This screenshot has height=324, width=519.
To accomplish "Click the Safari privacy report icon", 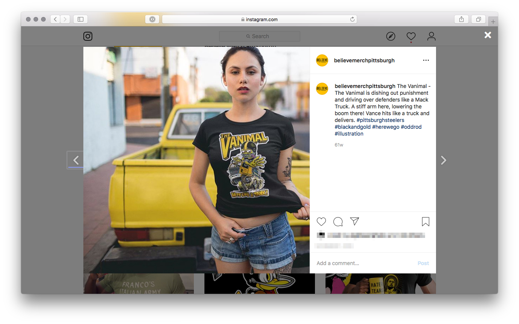I will pyautogui.click(x=152, y=19).
